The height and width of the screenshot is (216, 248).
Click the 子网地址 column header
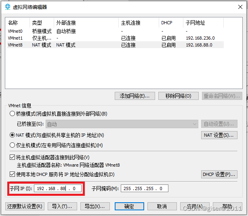tap(204, 23)
